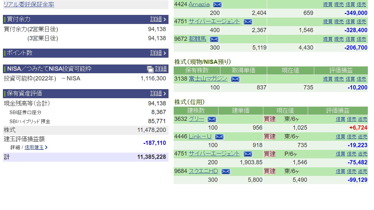
Task: Click 信売 in the Amazia row
Action: (x=361, y=5)
